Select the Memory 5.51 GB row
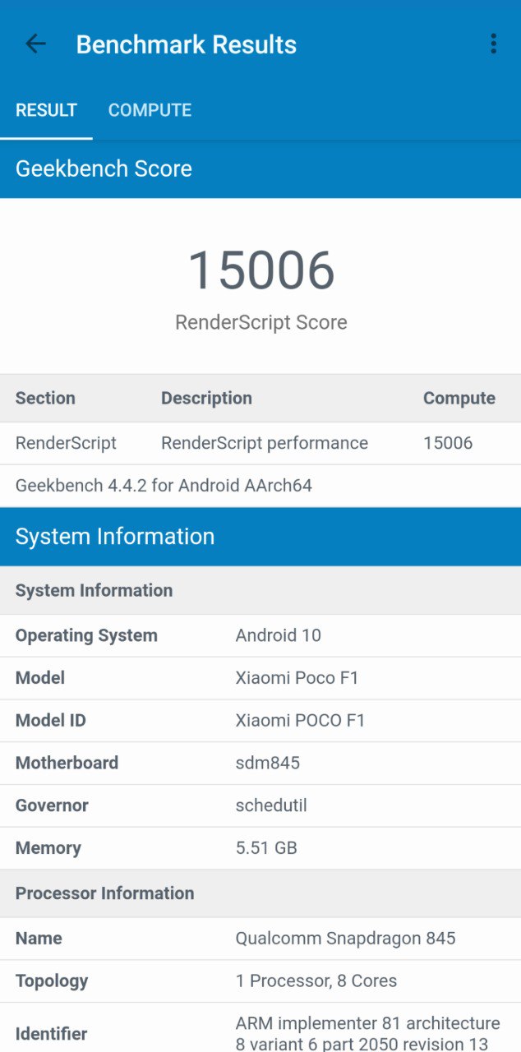Image resolution: width=521 pixels, height=1052 pixels. pyautogui.click(x=260, y=848)
